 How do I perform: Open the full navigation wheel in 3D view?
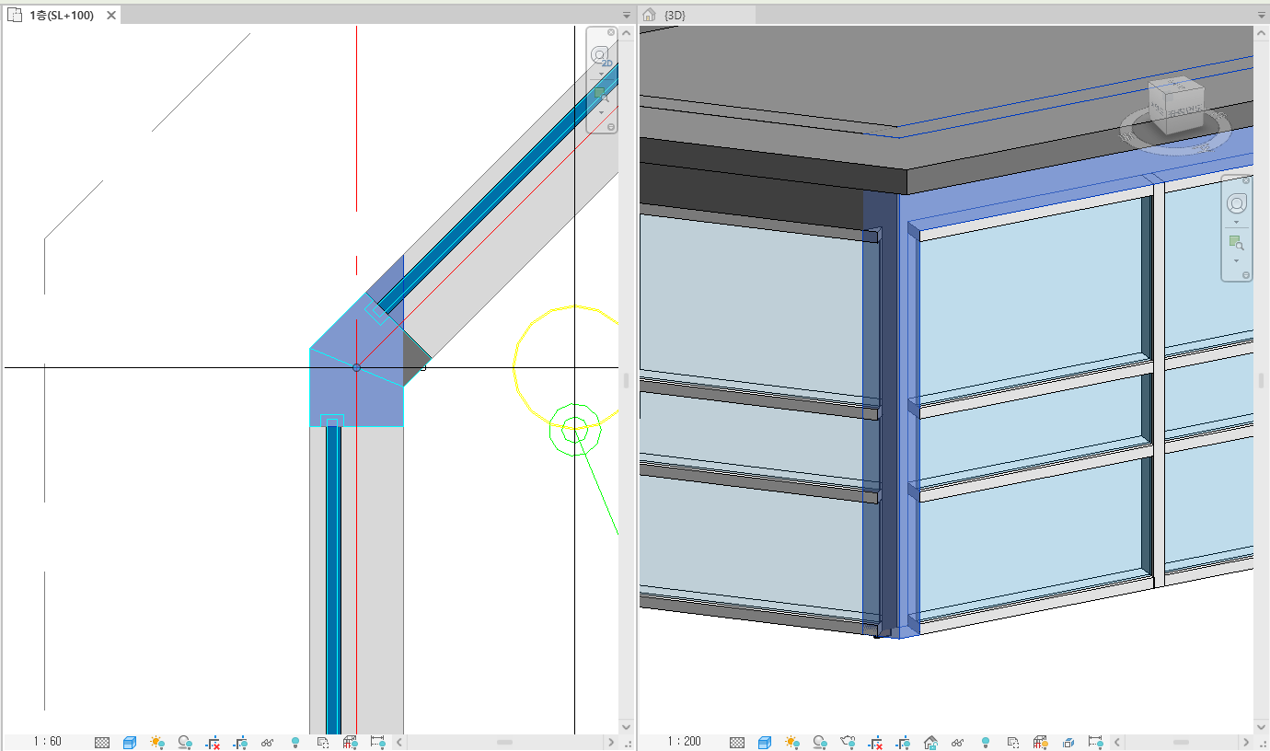tap(1236, 203)
